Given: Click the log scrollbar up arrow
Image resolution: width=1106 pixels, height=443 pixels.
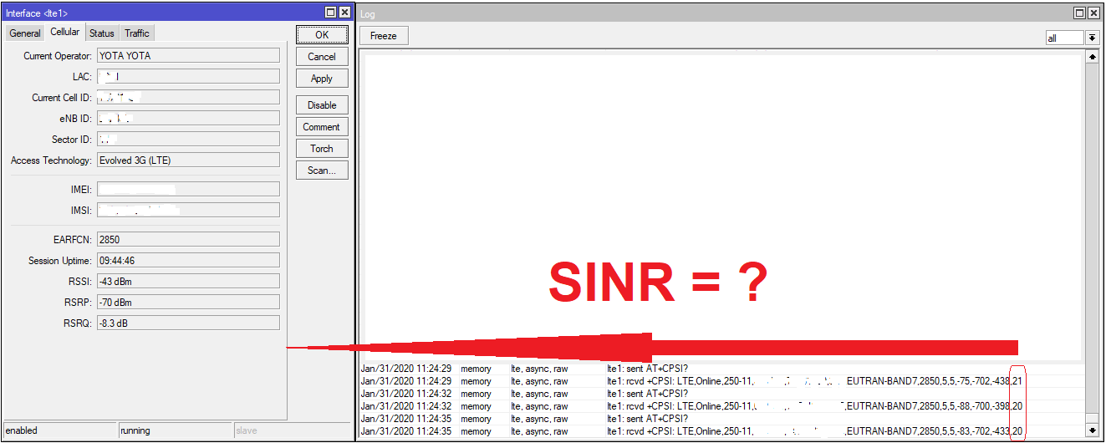Looking at the screenshot, I should 1092,57.
